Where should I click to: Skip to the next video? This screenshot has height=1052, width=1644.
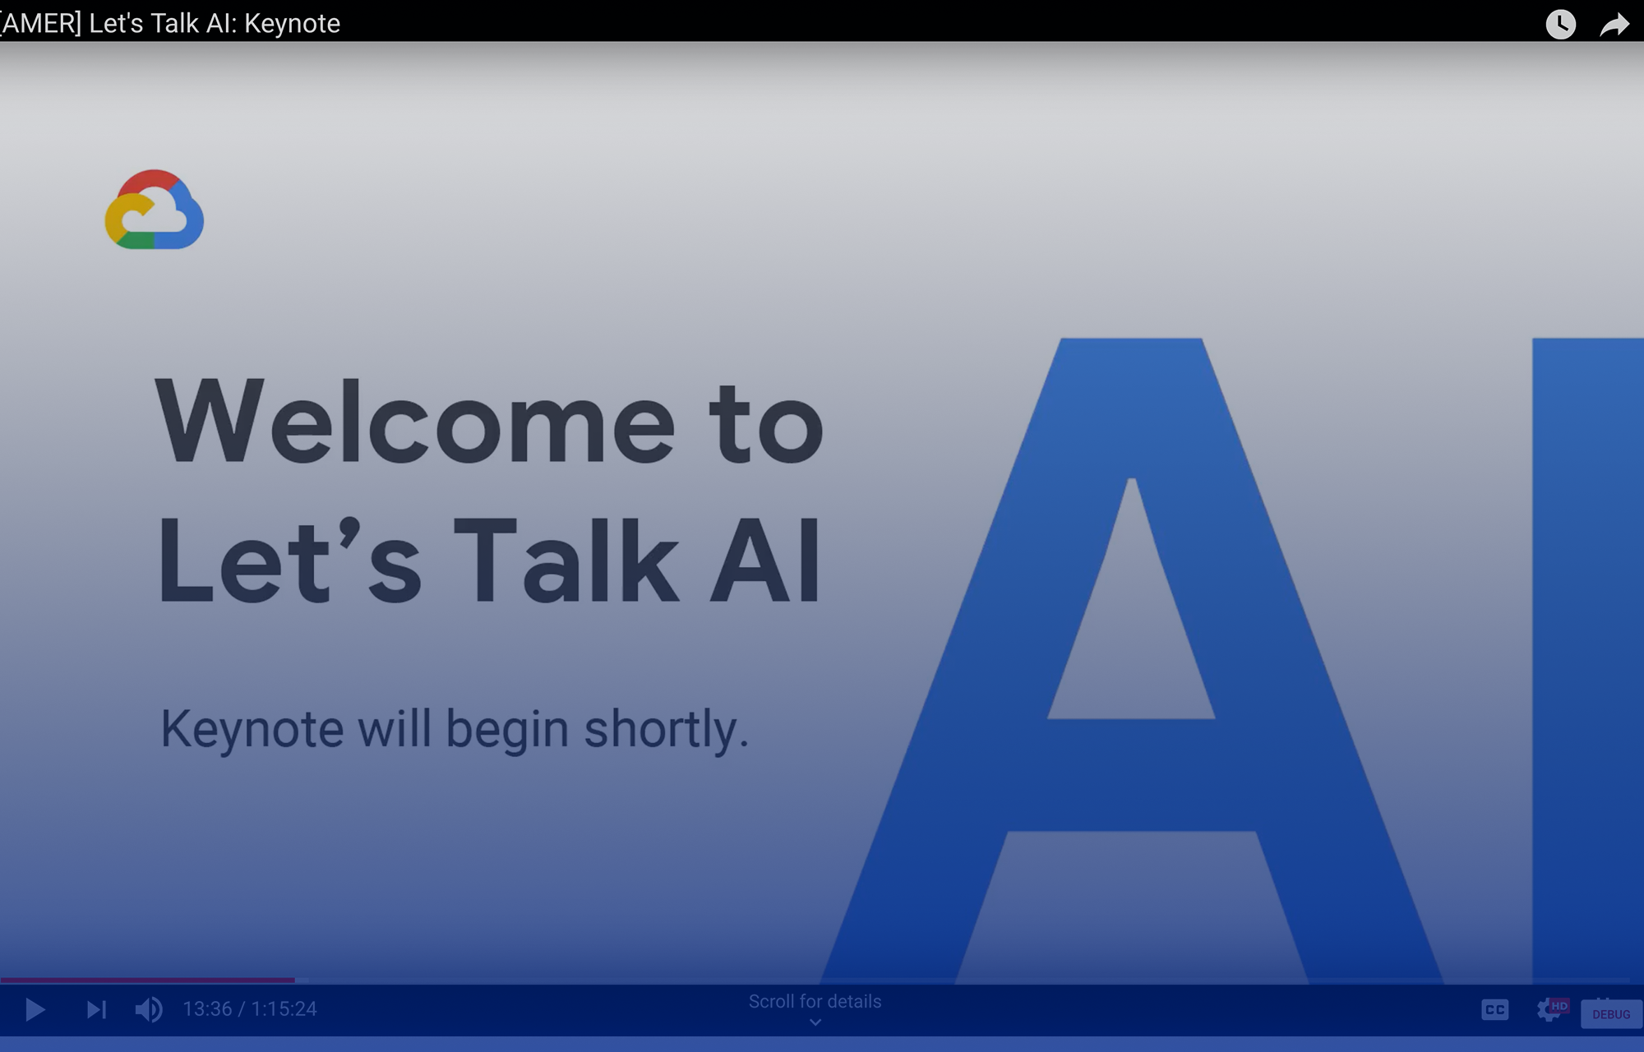click(96, 1009)
